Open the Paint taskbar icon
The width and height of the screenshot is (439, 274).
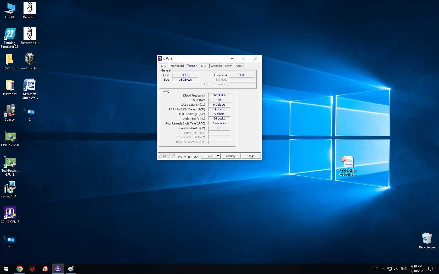[x=71, y=269]
